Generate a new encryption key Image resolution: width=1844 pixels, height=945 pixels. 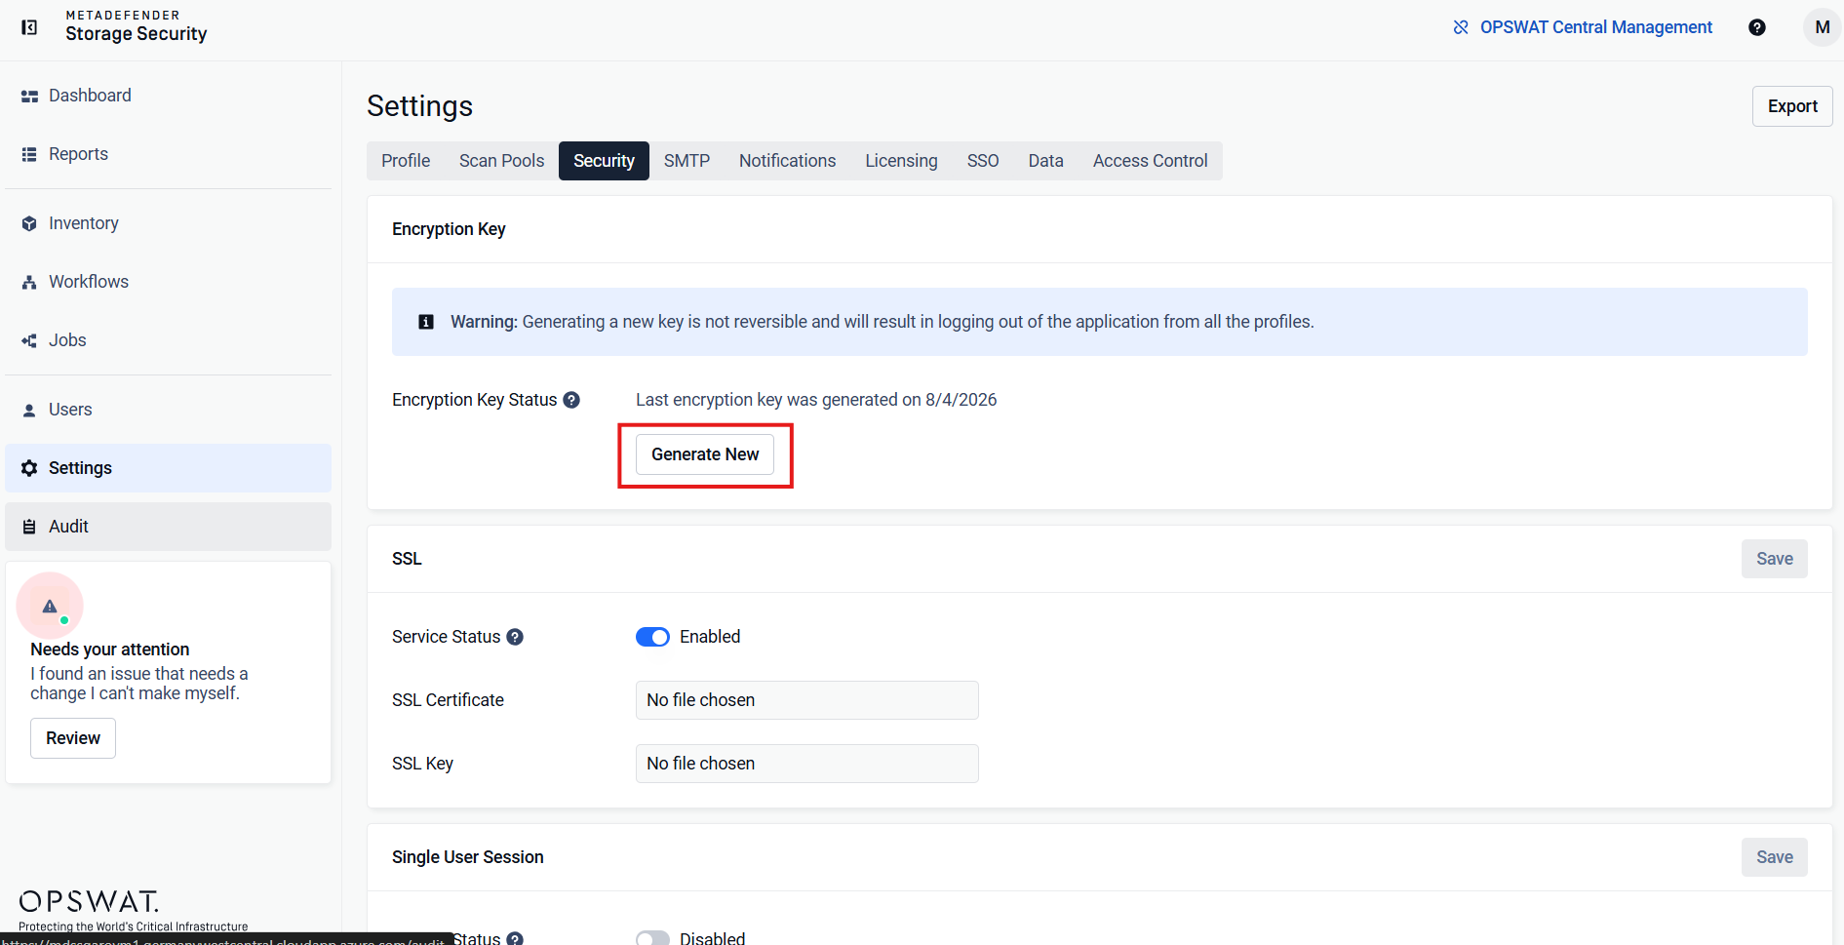tap(705, 454)
